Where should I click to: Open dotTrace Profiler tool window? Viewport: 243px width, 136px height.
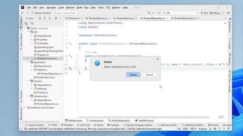pyautogui.click(x=167, y=125)
